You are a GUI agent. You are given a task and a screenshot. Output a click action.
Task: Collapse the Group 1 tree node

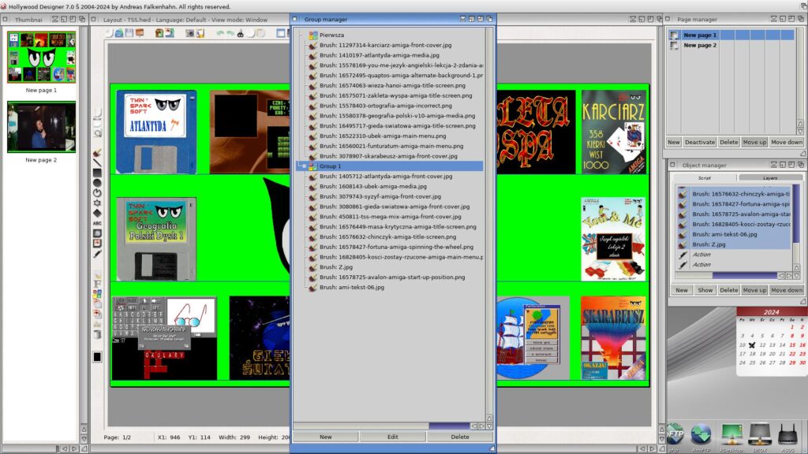click(303, 166)
